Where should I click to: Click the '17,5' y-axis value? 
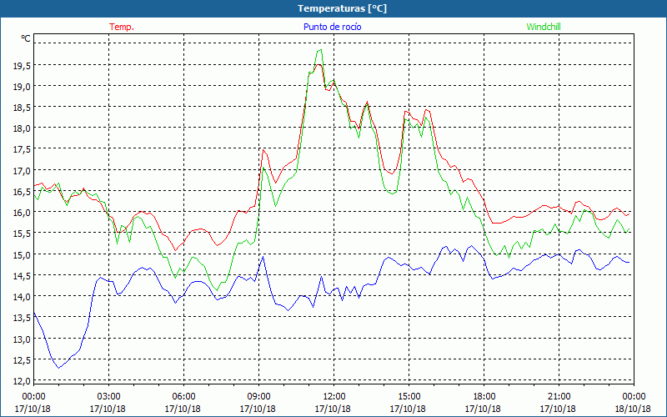(x=22, y=149)
